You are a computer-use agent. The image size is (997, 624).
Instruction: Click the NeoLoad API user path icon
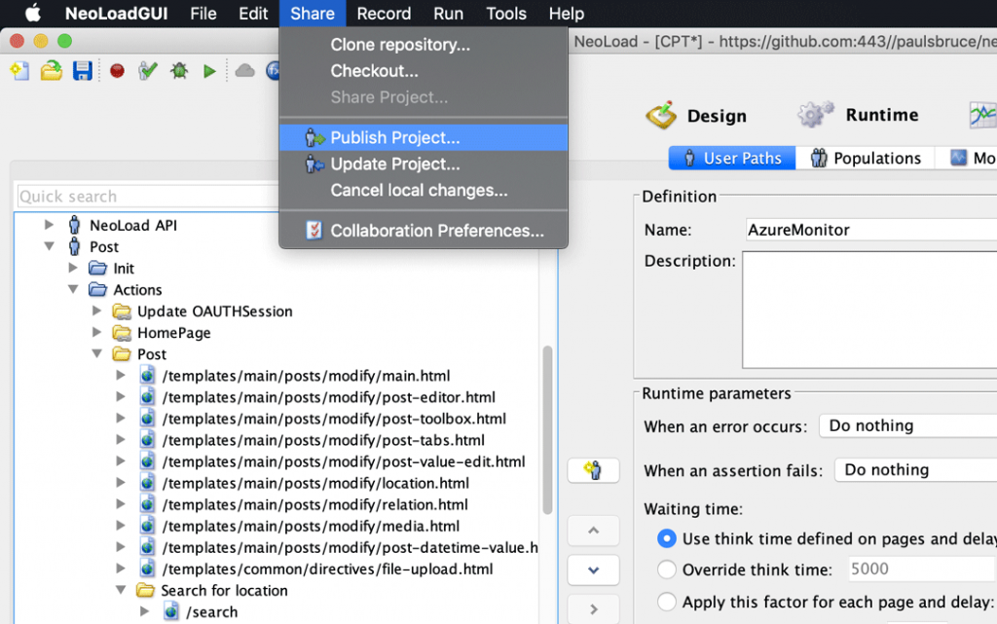tap(74, 225)
